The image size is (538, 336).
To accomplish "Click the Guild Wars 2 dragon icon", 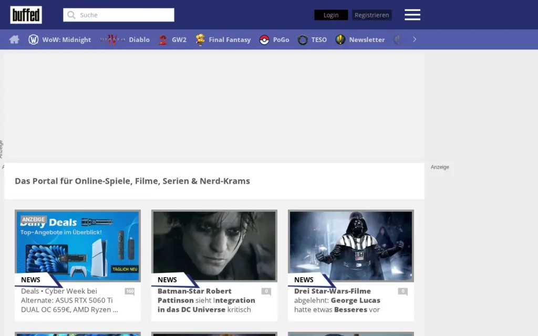I will 163,40.
